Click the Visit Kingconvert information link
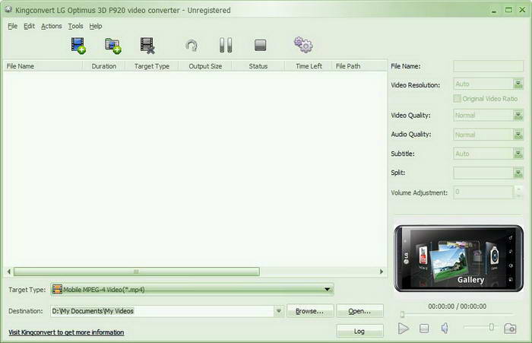 click(66, 332)
